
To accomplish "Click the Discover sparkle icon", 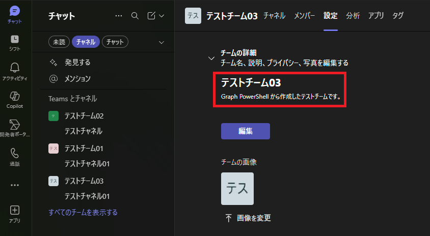I will 53,63.
